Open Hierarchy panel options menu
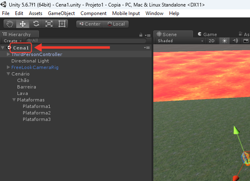Viewport: 250px width, 181px height. click(148, 35)
